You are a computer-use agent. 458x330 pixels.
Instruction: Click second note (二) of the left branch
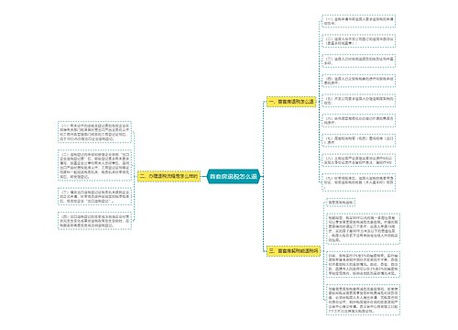coord(94,165)
